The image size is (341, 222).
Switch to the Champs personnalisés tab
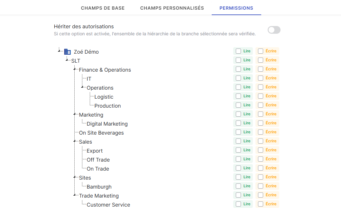tap(172, 8)
